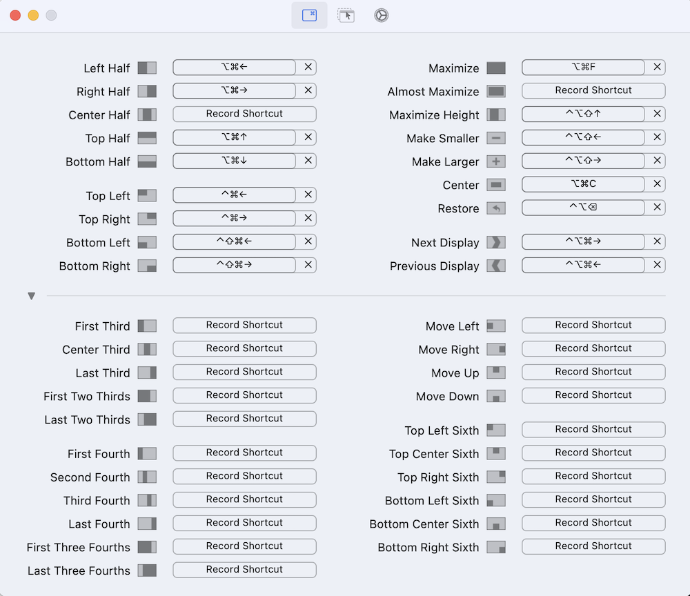Record a shortcut for Bottom Center Sixth
Viewport: 690px width, 596px height.
click(593, 522)
